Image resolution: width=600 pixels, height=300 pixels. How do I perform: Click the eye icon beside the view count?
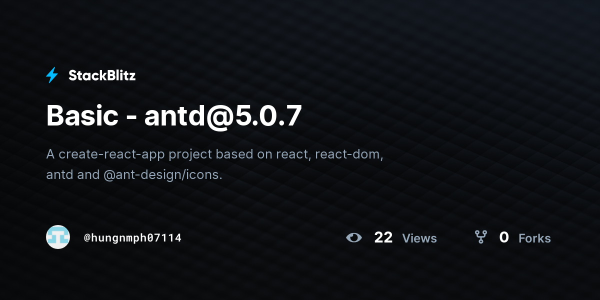[354, 237]
